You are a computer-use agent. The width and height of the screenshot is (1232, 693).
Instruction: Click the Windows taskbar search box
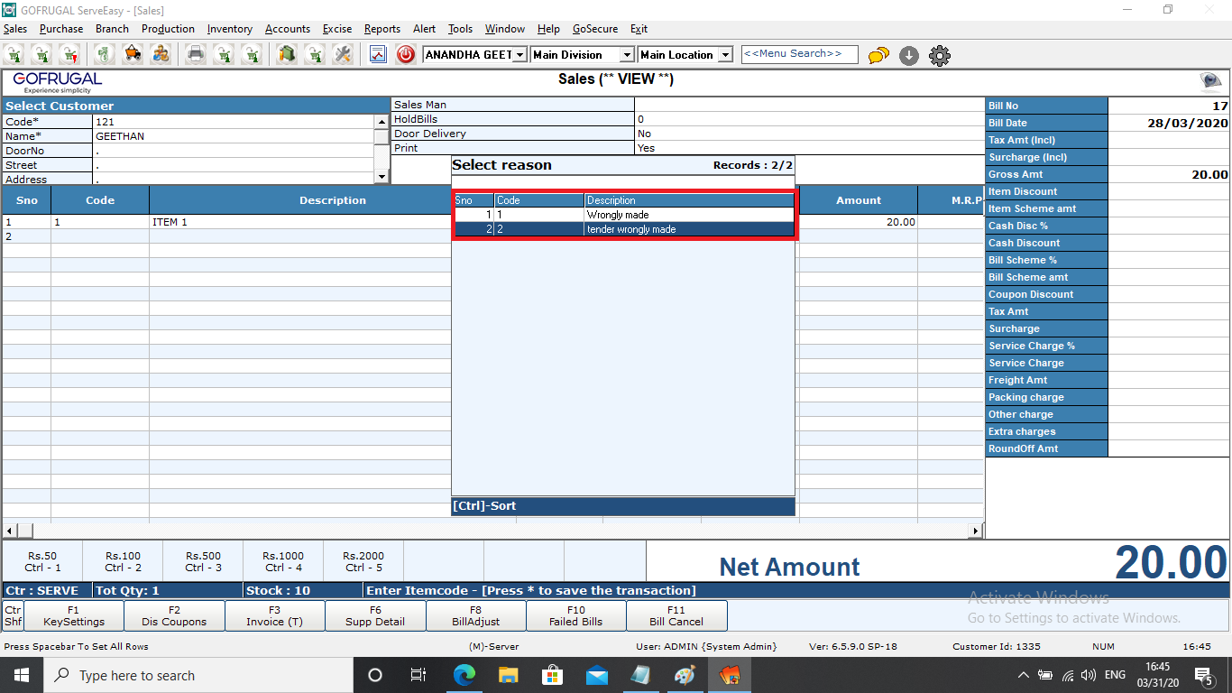tap(198, 675)
